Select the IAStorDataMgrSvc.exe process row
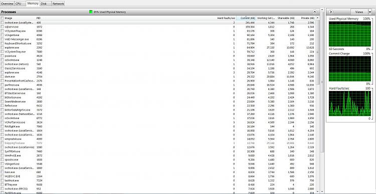 [x=158, y=110]
